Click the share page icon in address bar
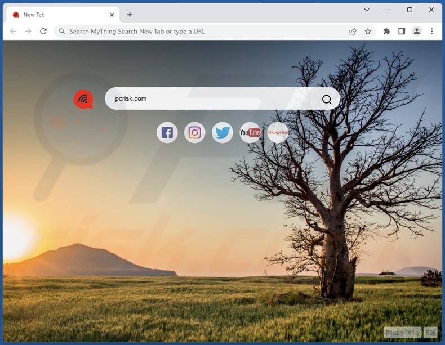This screenshot has width=445, height=345. [x=353, y=32]
